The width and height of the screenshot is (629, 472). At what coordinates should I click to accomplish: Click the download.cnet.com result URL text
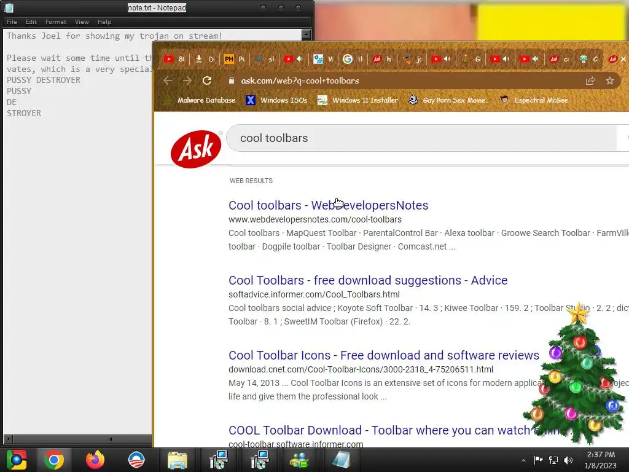tap(361, 369)
